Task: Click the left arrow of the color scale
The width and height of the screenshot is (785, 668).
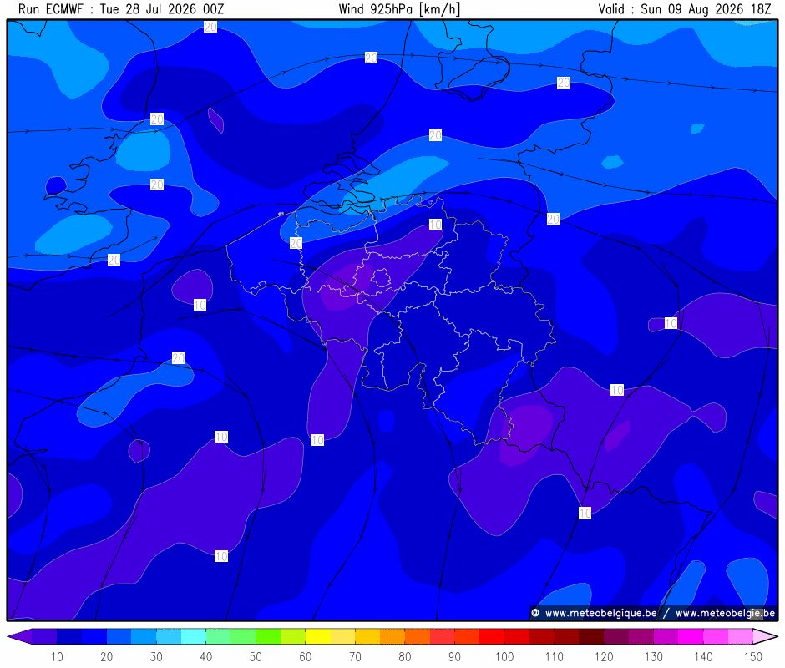Action: 19,636
